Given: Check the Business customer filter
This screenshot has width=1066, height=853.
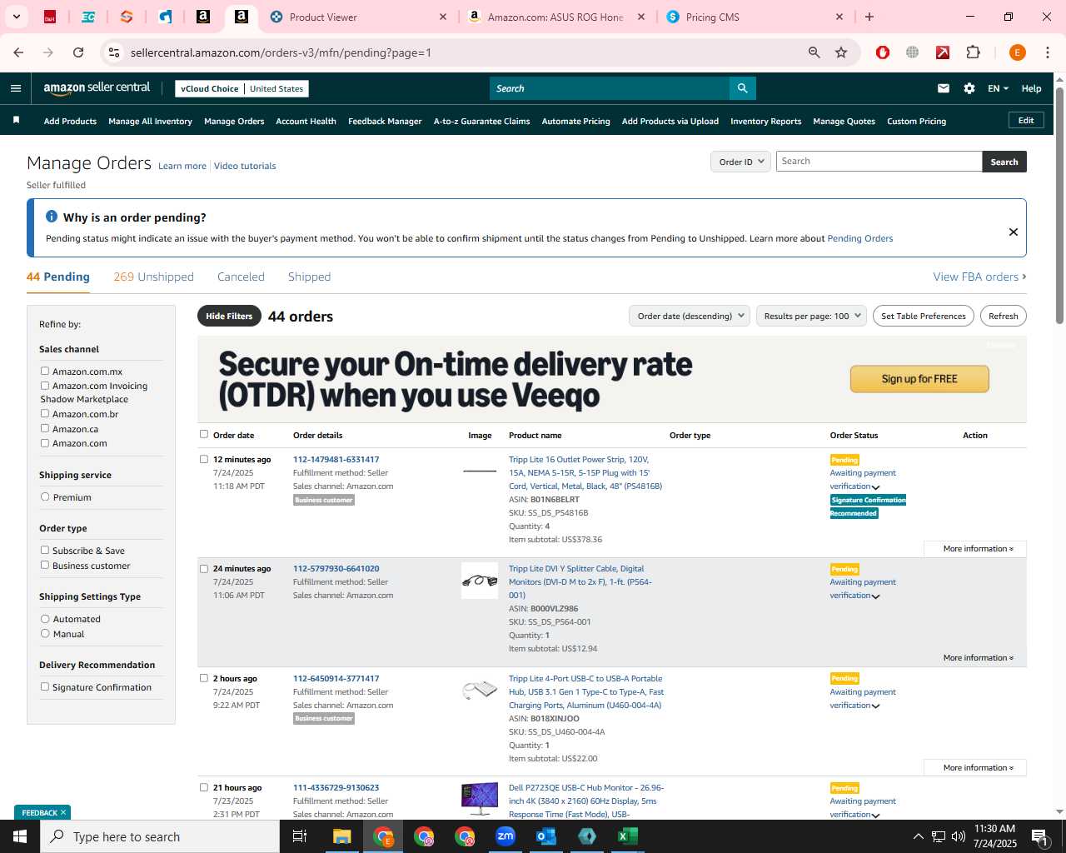Looking at the screenshot, I should coord(45,566).
